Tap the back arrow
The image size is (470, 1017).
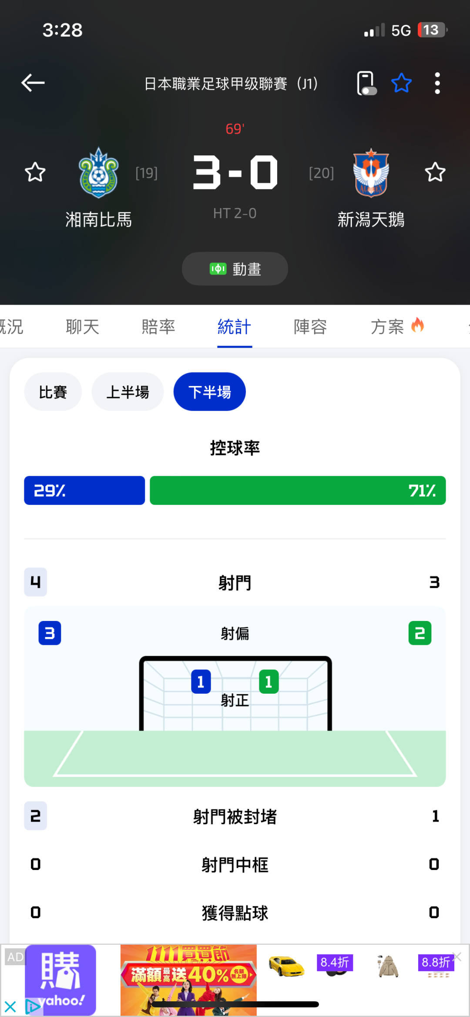coord(33,83)
